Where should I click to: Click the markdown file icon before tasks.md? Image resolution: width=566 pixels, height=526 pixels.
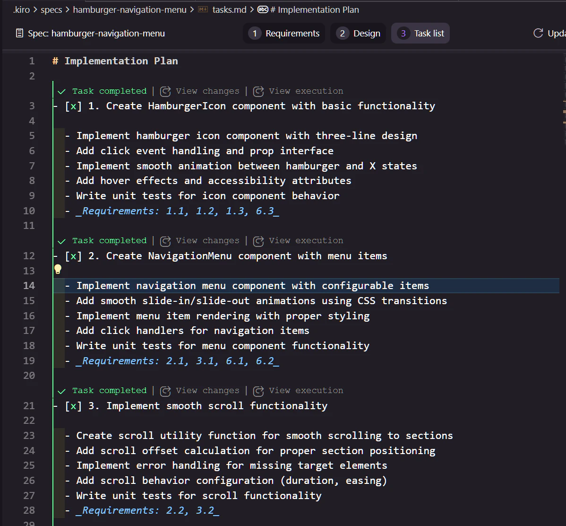point(203,10)
